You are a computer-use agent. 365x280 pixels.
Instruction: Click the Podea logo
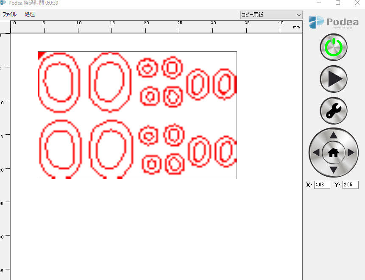pyautogui.click(x=333, y=22)
